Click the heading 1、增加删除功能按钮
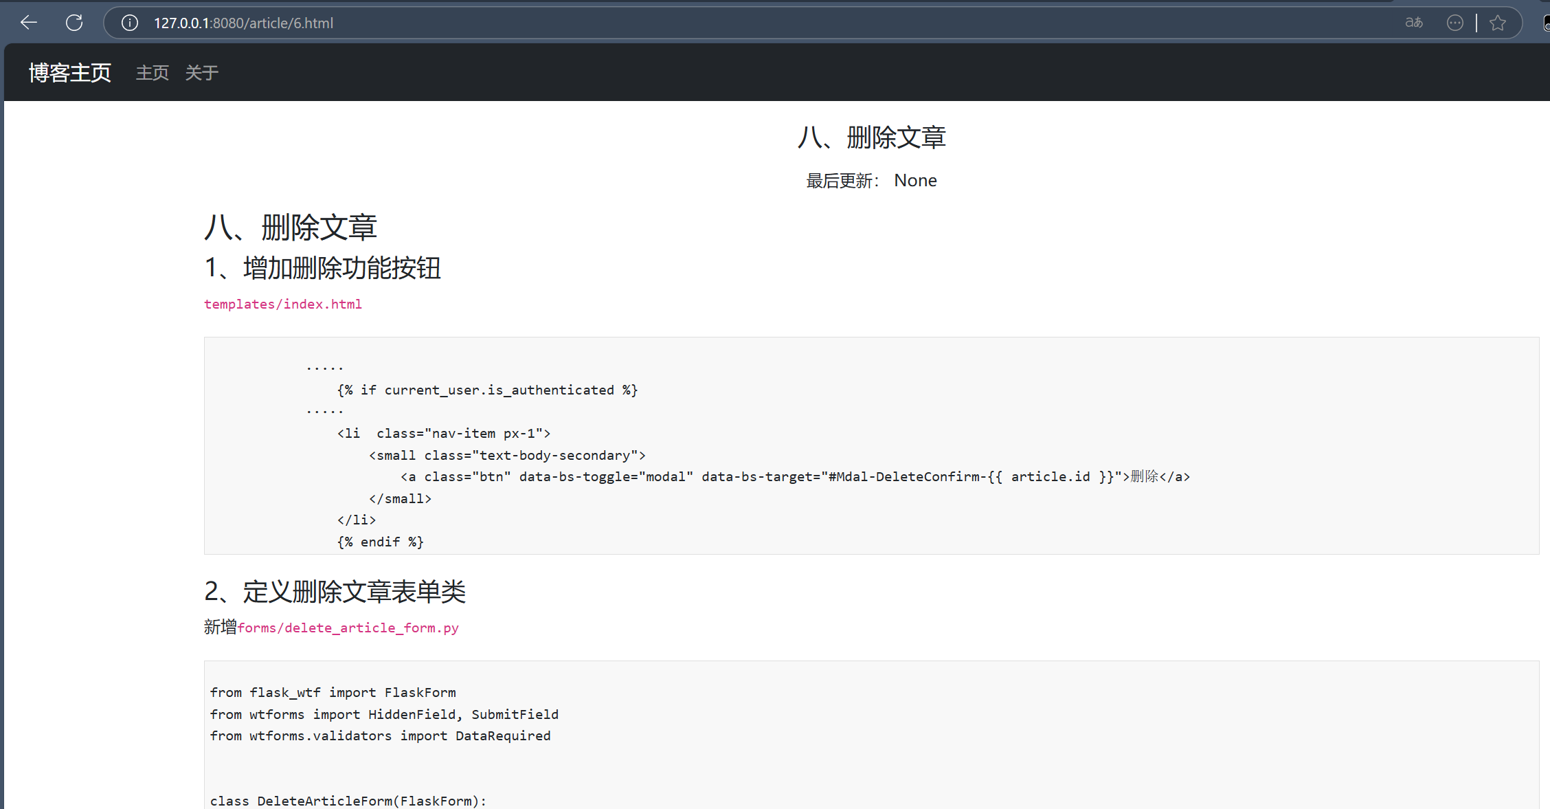 pyautogui.click(x=322, y=268)
